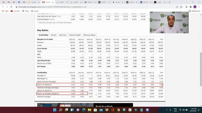Open Microsoft Store from the taskbar
Screen dimensions: 202x113
(x=95, y=110)
